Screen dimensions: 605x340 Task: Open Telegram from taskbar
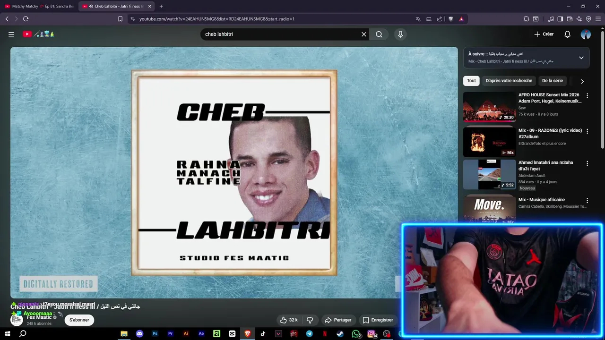309,334
